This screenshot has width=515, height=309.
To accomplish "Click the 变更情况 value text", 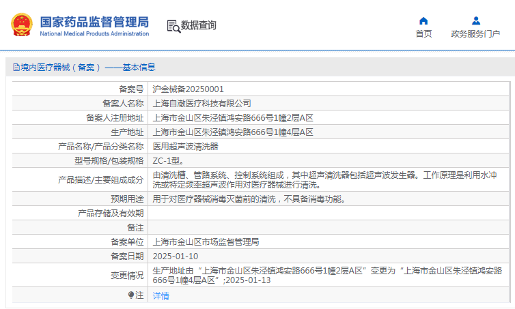I will point(327,275).
